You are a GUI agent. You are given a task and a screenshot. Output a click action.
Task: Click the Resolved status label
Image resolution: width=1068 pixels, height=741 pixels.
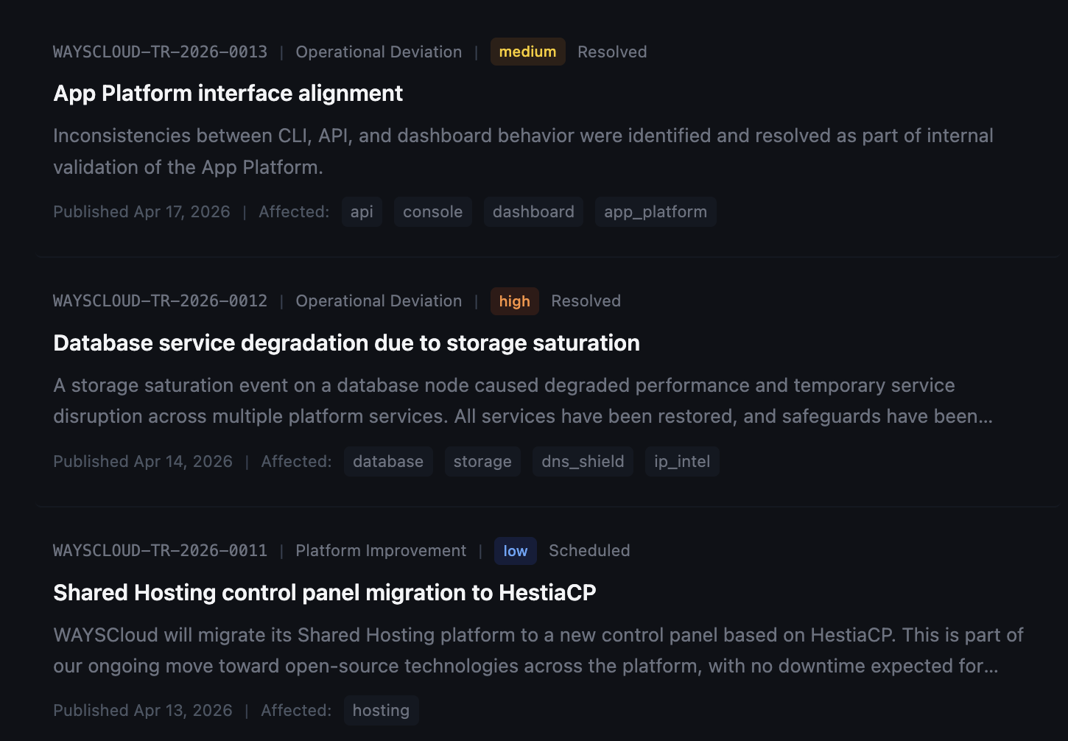click(x=612, y=52)
